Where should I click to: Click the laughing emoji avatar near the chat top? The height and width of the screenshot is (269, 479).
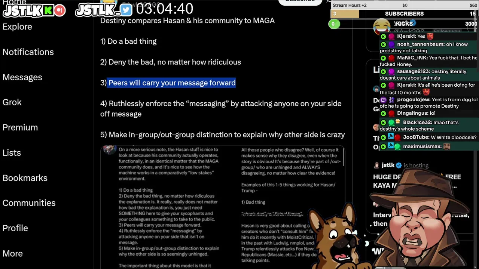pos(381,26)
